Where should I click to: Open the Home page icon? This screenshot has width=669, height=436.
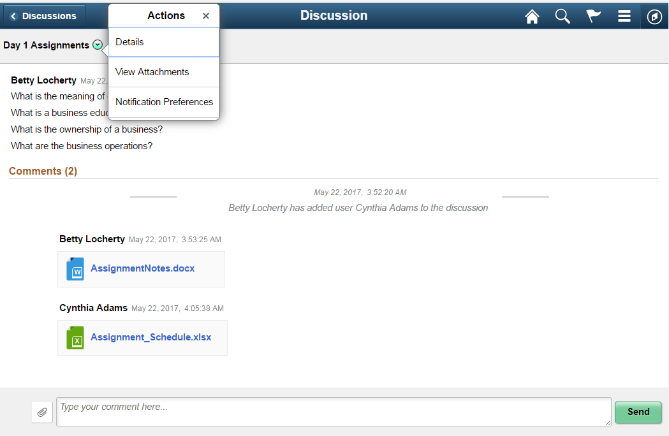click(x=533, y=16)
